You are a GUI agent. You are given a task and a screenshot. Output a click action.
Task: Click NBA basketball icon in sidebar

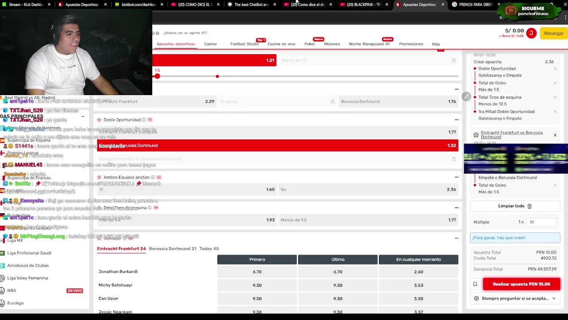pyautogui.click(x=3, y=291)
